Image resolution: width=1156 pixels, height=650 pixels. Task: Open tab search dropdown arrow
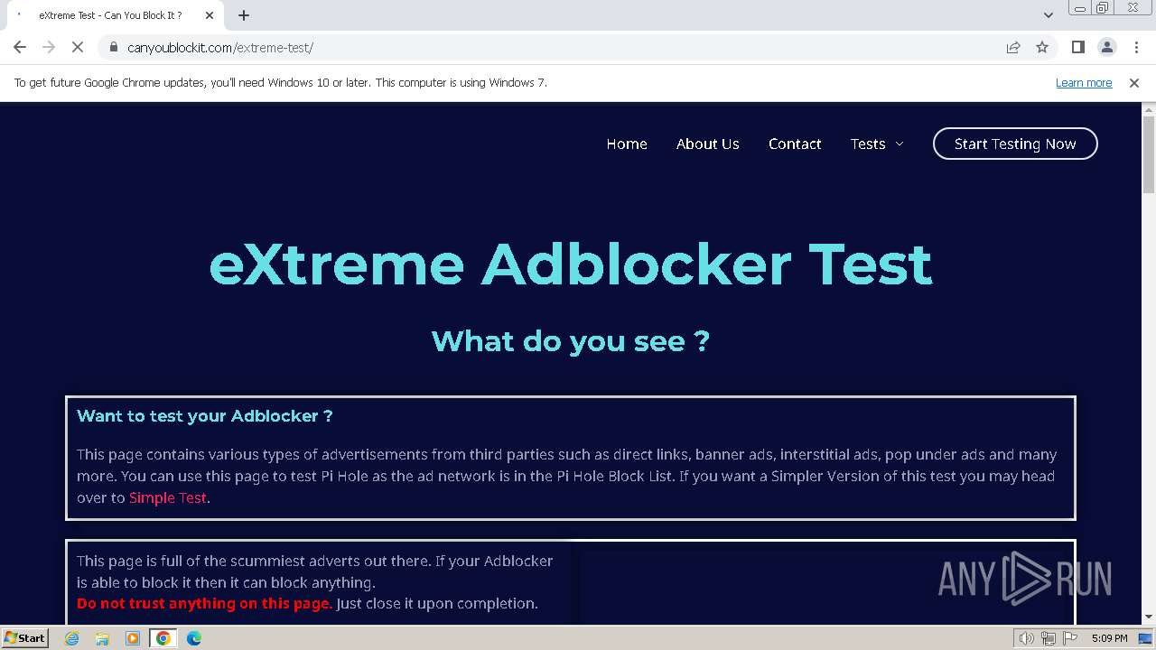[1048, 15]
